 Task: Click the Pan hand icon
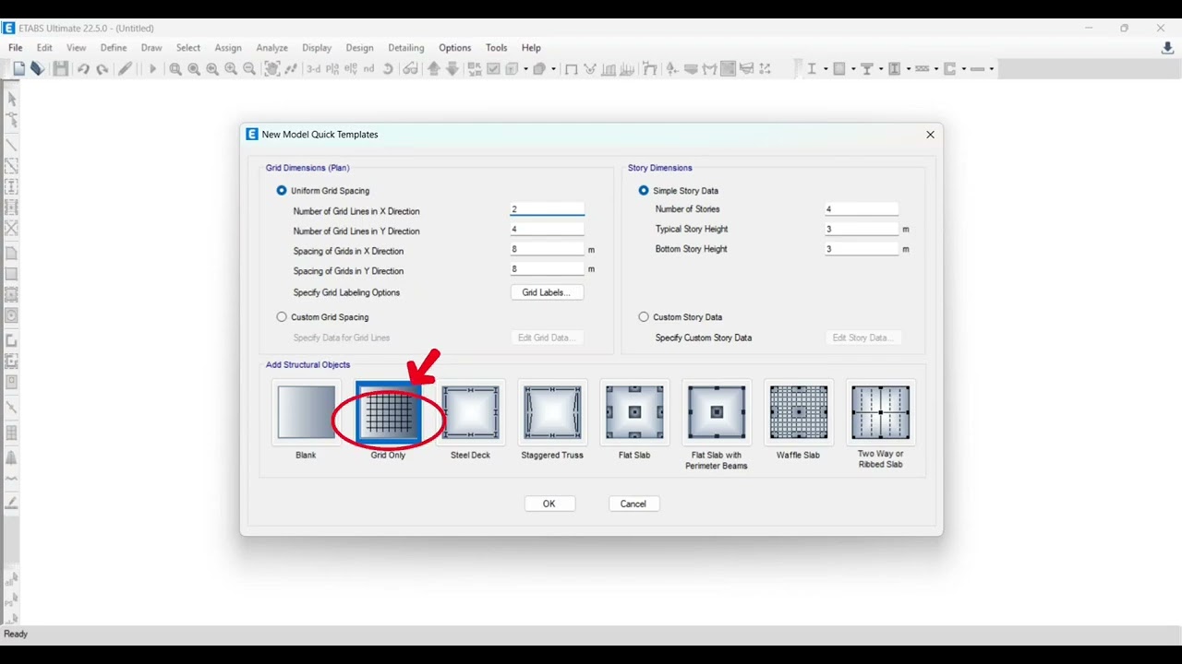(x=272, y=69)
